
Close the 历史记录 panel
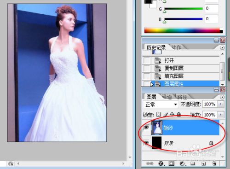click(x=223, y=41)
